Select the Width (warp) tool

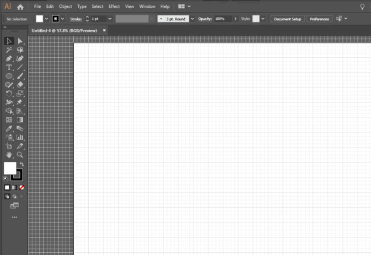tap(9, 102)
